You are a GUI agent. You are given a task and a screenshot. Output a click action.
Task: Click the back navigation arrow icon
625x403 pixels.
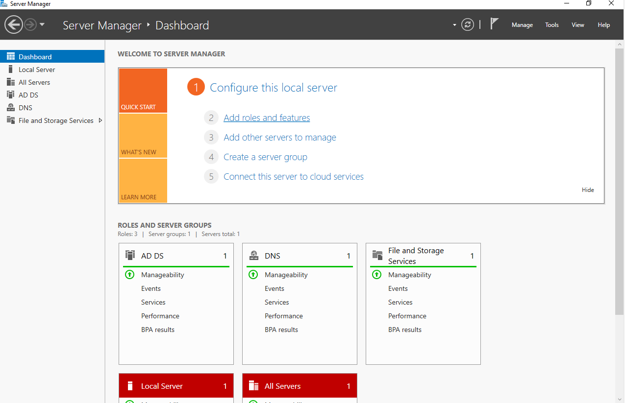[14, 24]
